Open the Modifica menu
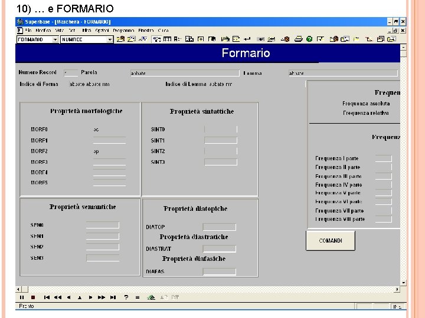Image resolution: width=425 pixels, height=318 pixels. pyautogui.click(x=43, y=30)
